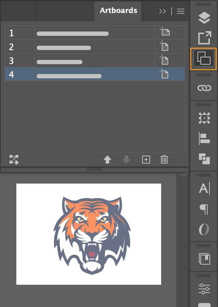This screenshot has width=218, height=307.
Task: Open the OpenType panel icon
Action: (x=204, y=229)
